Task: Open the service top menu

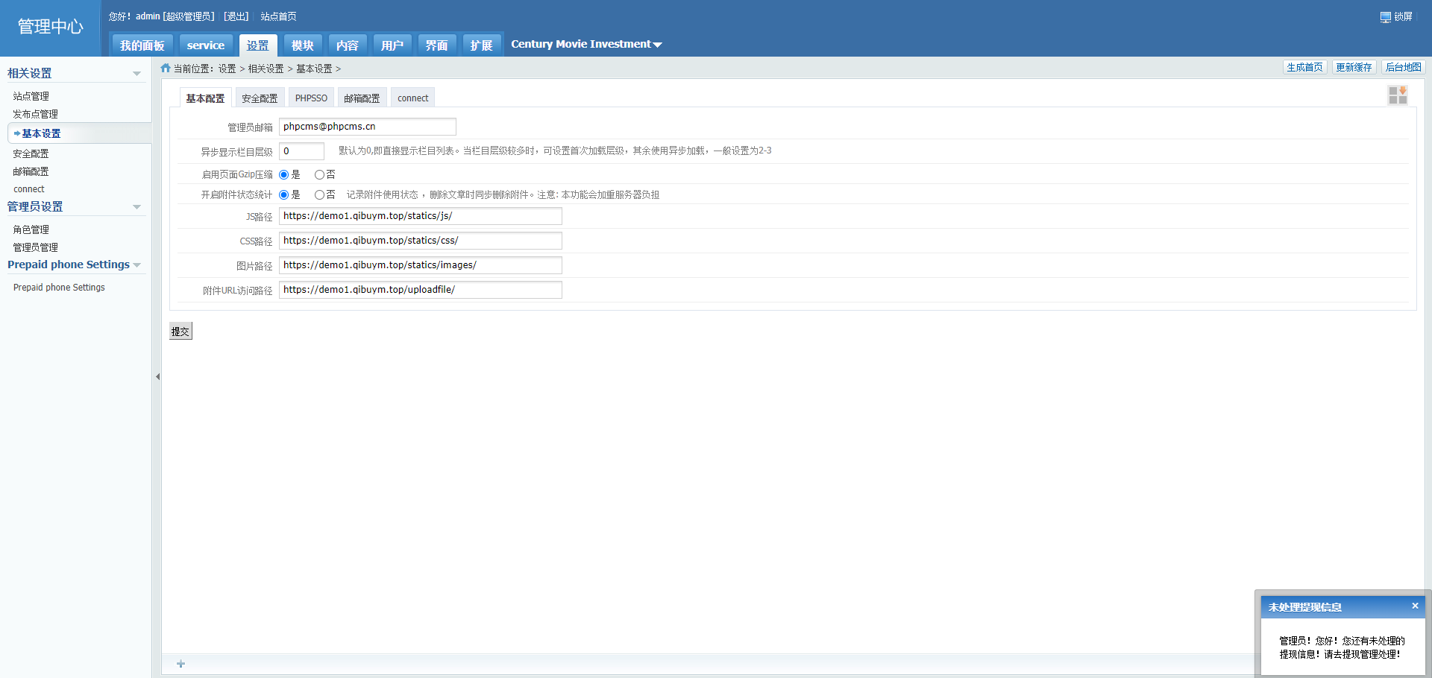Action: 206,45
